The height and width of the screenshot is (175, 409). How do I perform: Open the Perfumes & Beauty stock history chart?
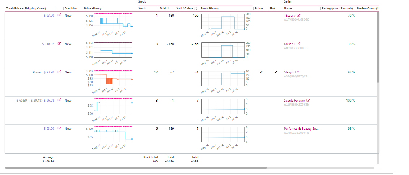(223, 134)
